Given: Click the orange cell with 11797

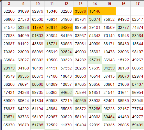Looking at the screenshot, I should 38,27.
